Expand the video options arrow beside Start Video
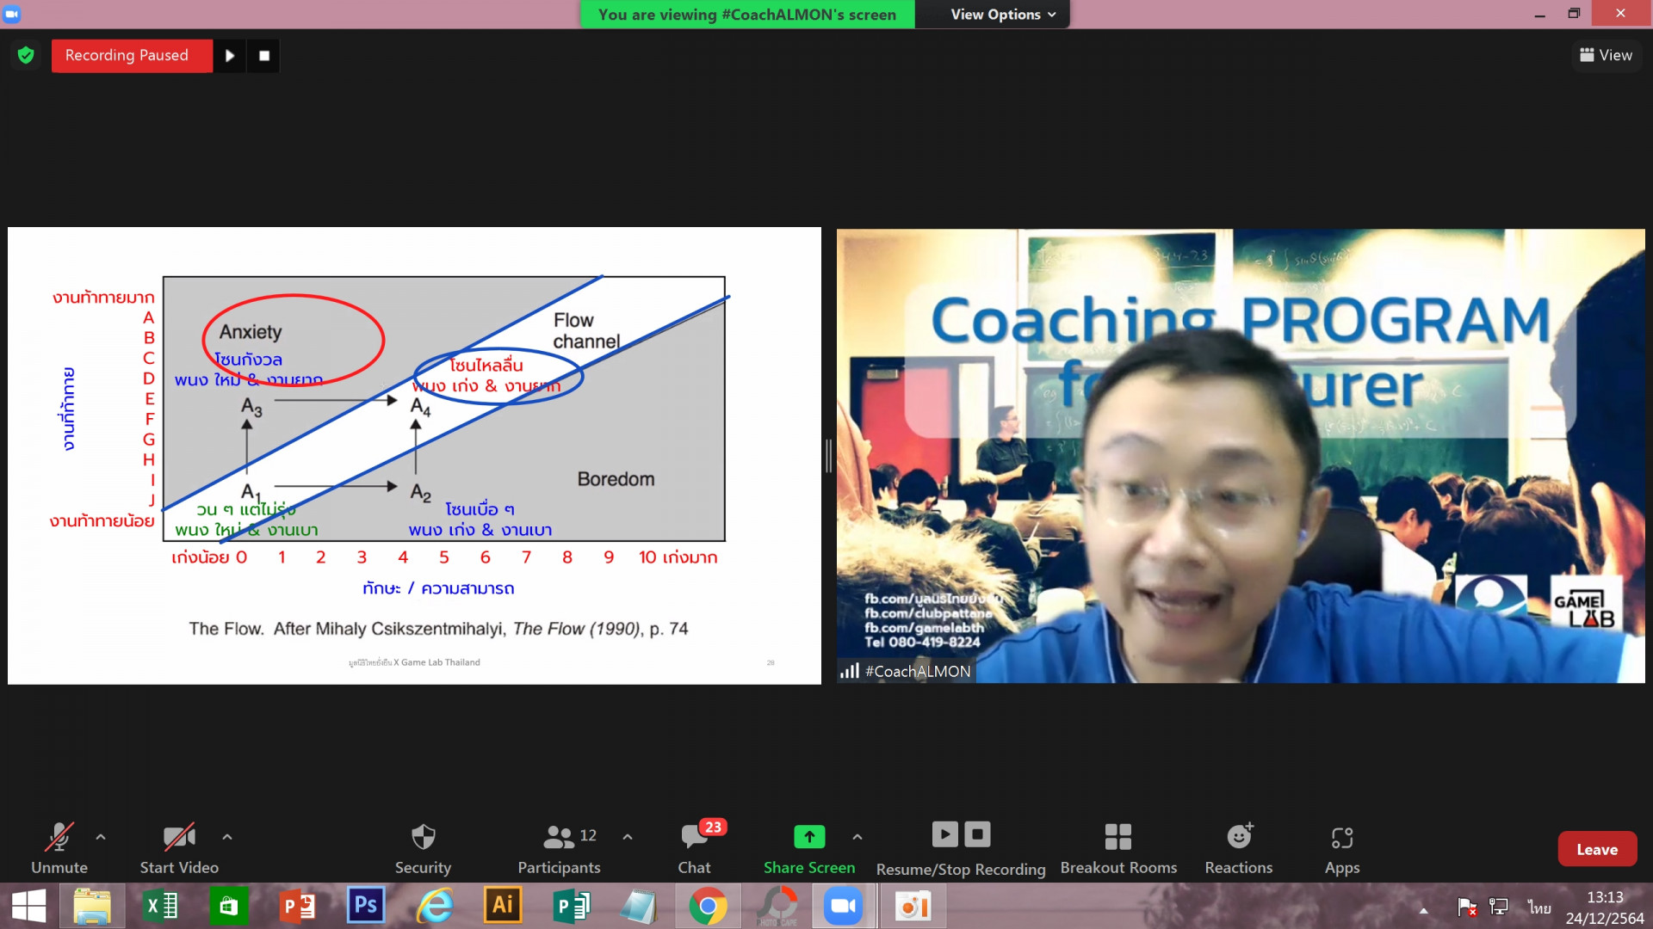The width and height of the screenshot is (1653, 929). coord(227,836)
